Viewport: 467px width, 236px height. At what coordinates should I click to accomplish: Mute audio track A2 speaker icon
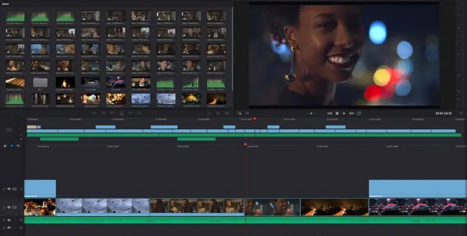(9, 228)
